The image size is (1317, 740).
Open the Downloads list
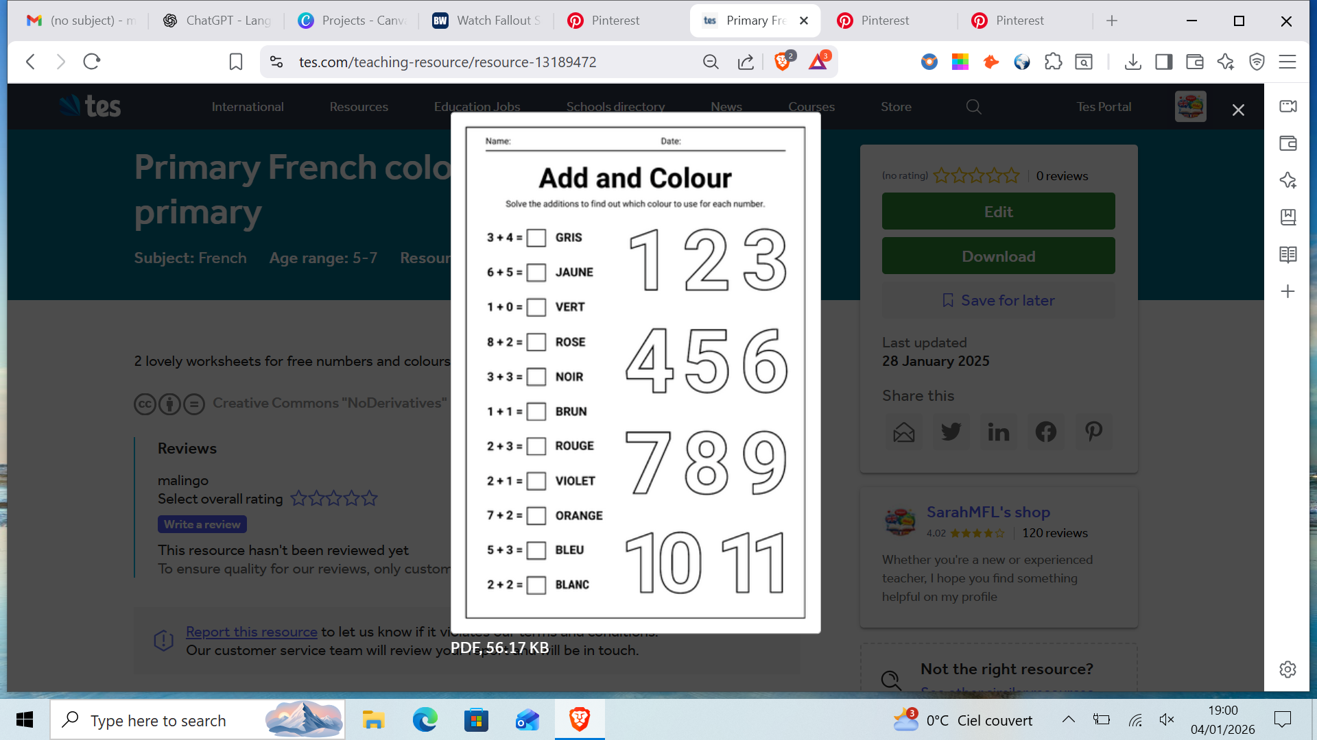(x=1132, y=62)
